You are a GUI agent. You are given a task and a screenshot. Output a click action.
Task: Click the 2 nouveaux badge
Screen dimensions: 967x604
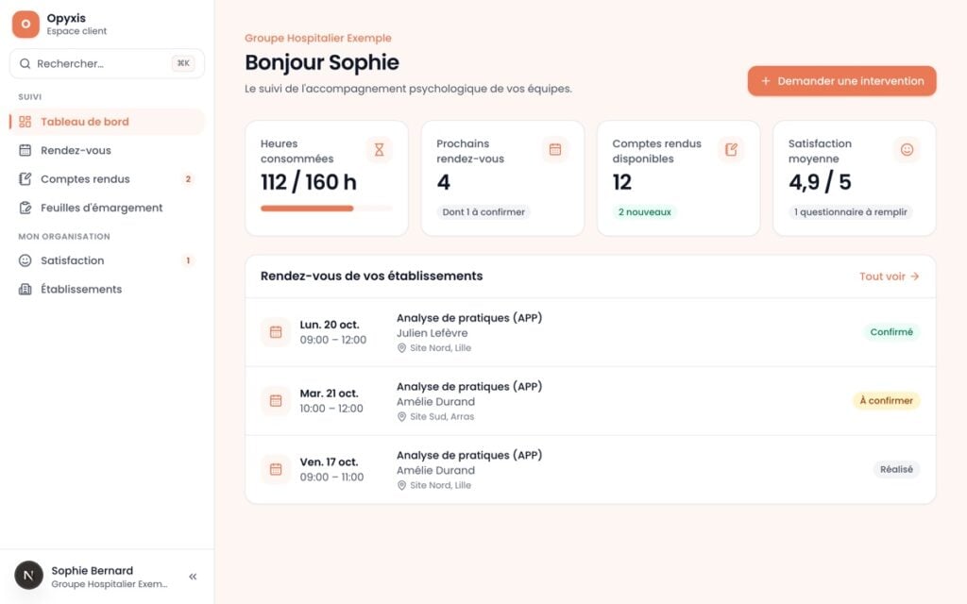coord(644,212)
